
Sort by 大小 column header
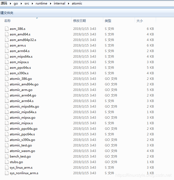coord(140,21)
